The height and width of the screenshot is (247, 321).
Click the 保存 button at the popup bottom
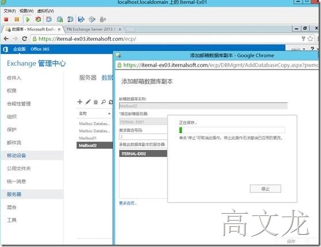(291, 241)
